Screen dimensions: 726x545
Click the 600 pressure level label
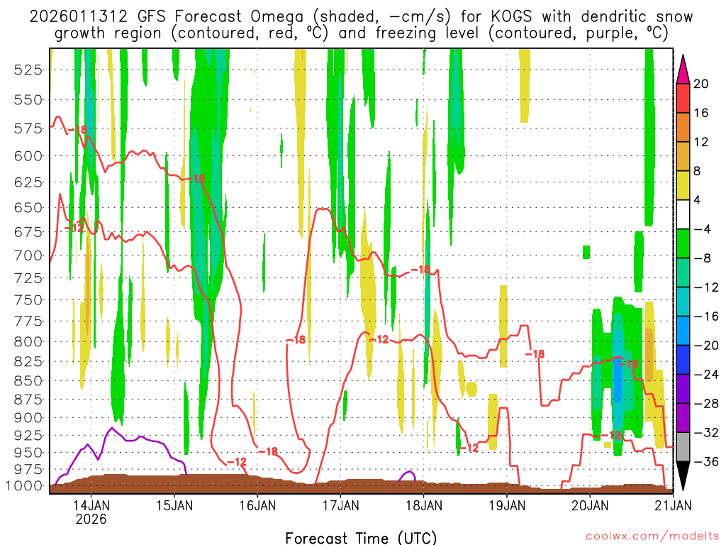pyautogui.click(x=28, y=155)
